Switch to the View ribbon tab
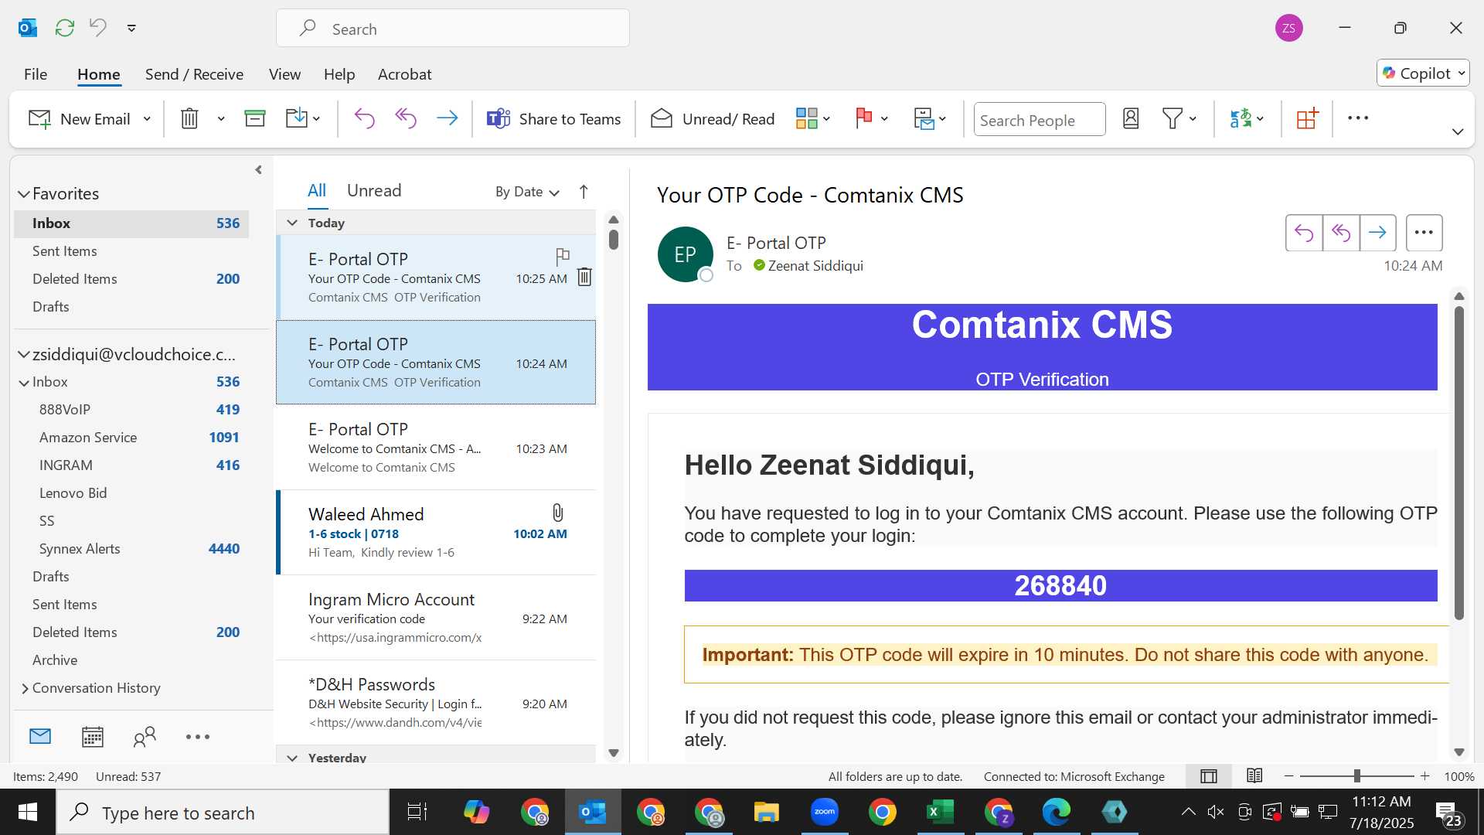 284,74
